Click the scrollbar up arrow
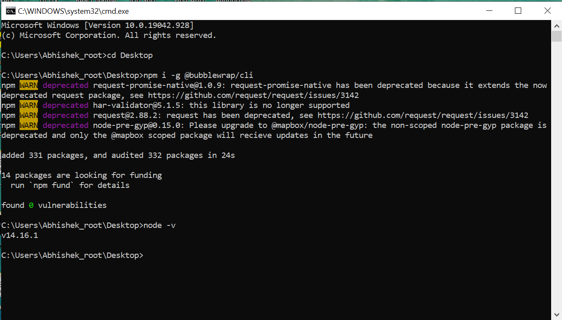Screen dimensions: 562x320 click(x=556, y=25)
